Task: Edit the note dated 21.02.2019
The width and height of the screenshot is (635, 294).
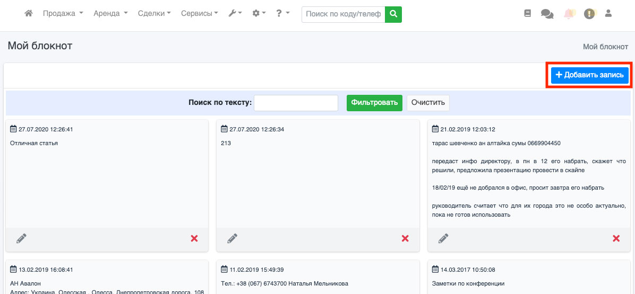Action: (x=443, y=239)
